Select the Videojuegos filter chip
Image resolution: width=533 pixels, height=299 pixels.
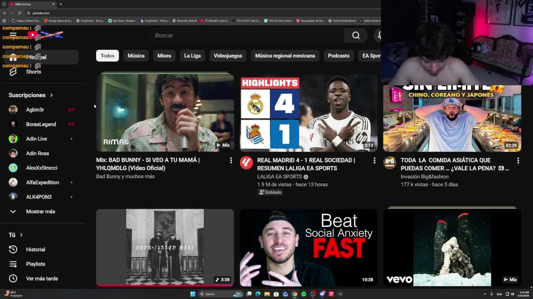tap(228, 56)
